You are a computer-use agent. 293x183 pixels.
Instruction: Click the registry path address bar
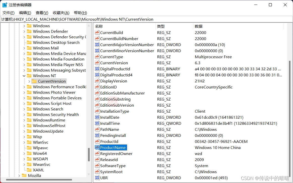pyautogui.click(x=146, y=19)
